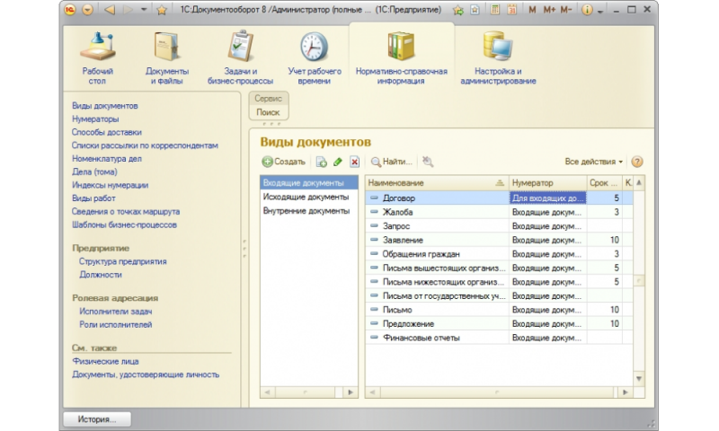The image size is (719, 431).
Task: Select the Поиск tab
Action: coord(268,112)
